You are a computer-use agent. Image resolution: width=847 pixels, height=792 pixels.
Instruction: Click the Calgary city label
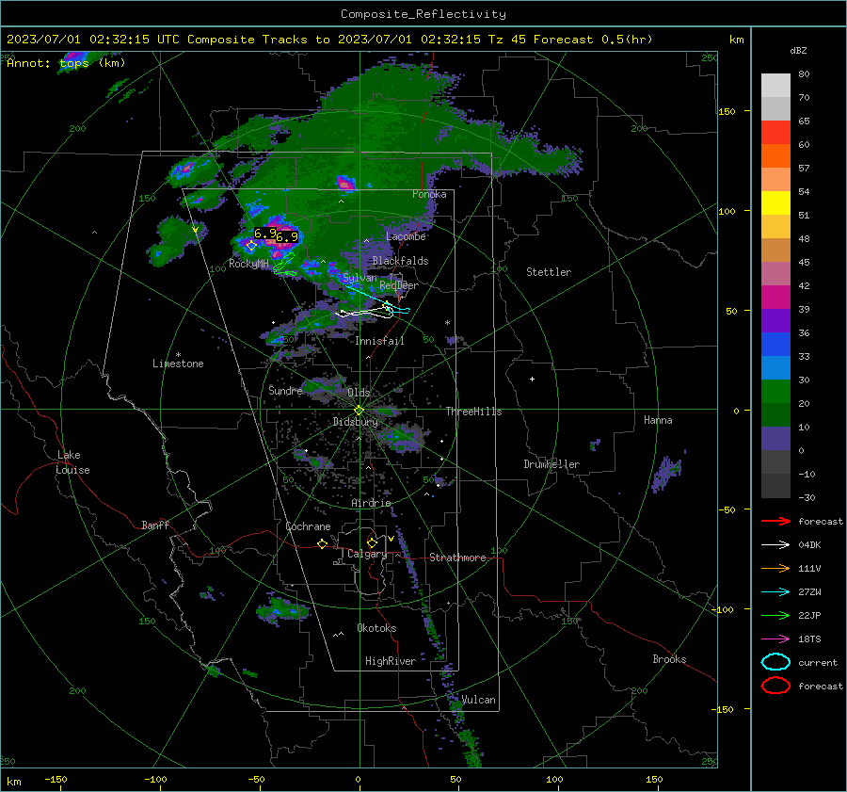(367, 554)
